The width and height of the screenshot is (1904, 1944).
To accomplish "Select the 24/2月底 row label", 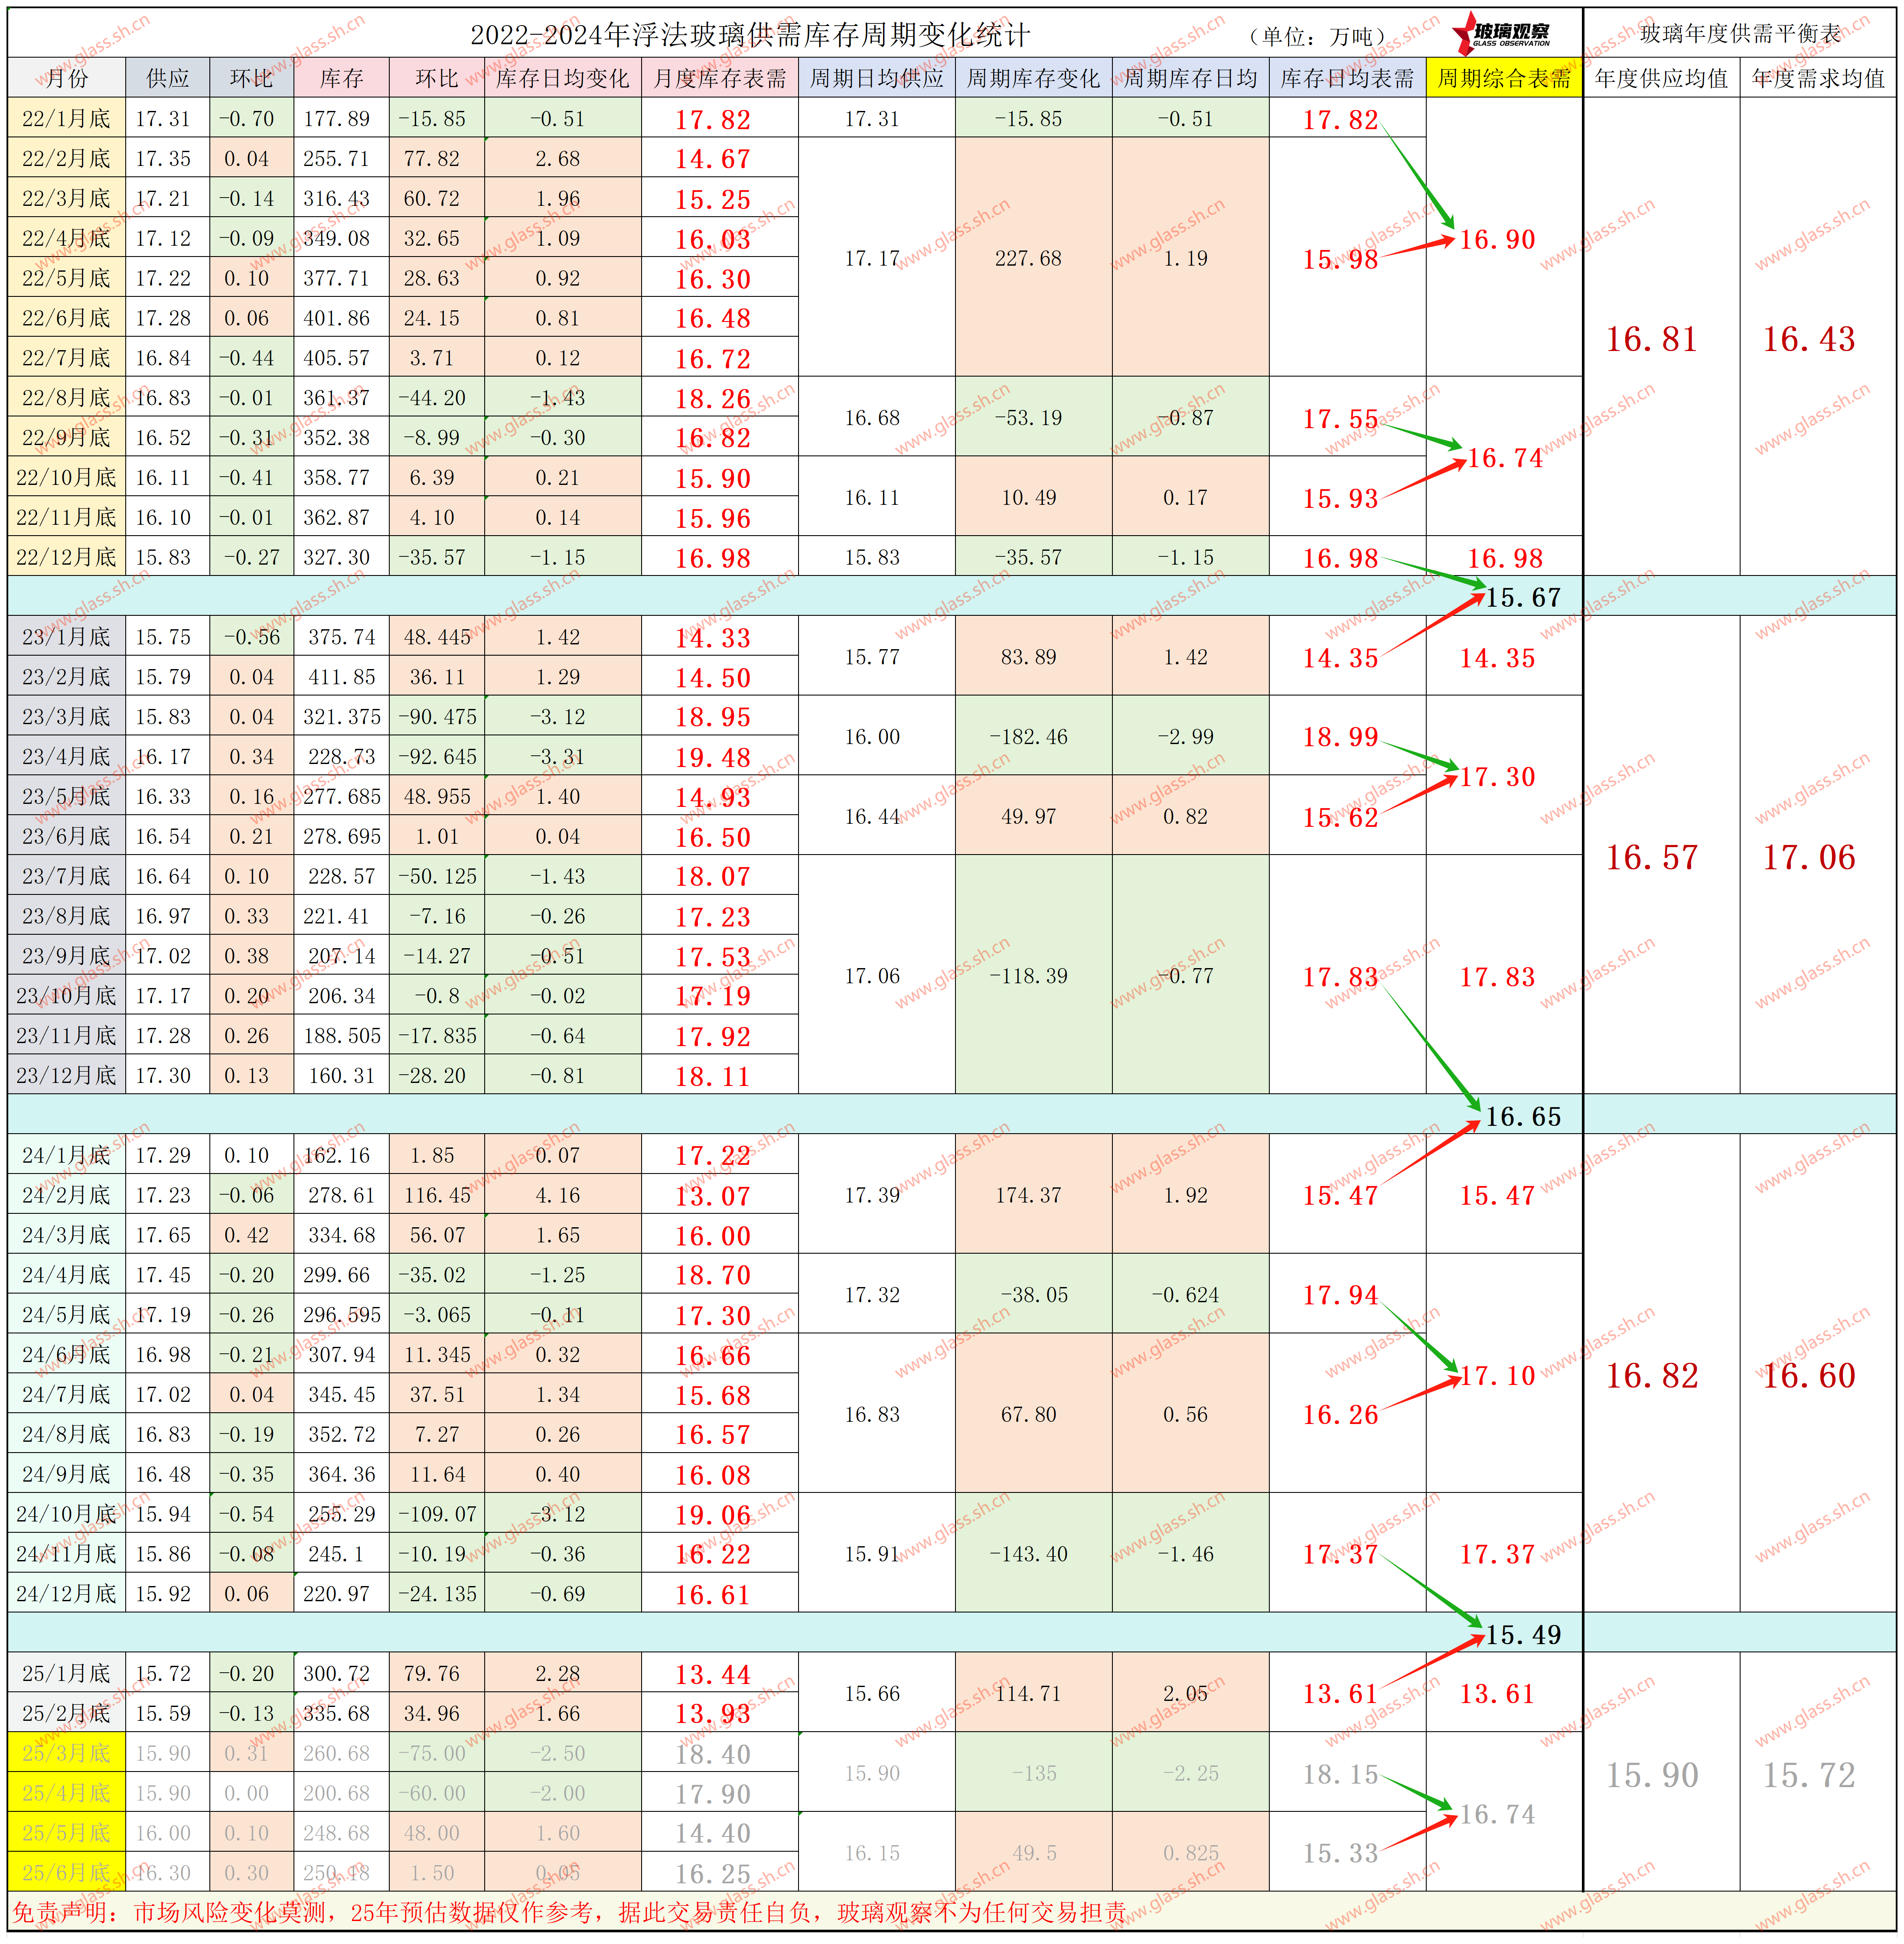I will tap(67, 1194).
